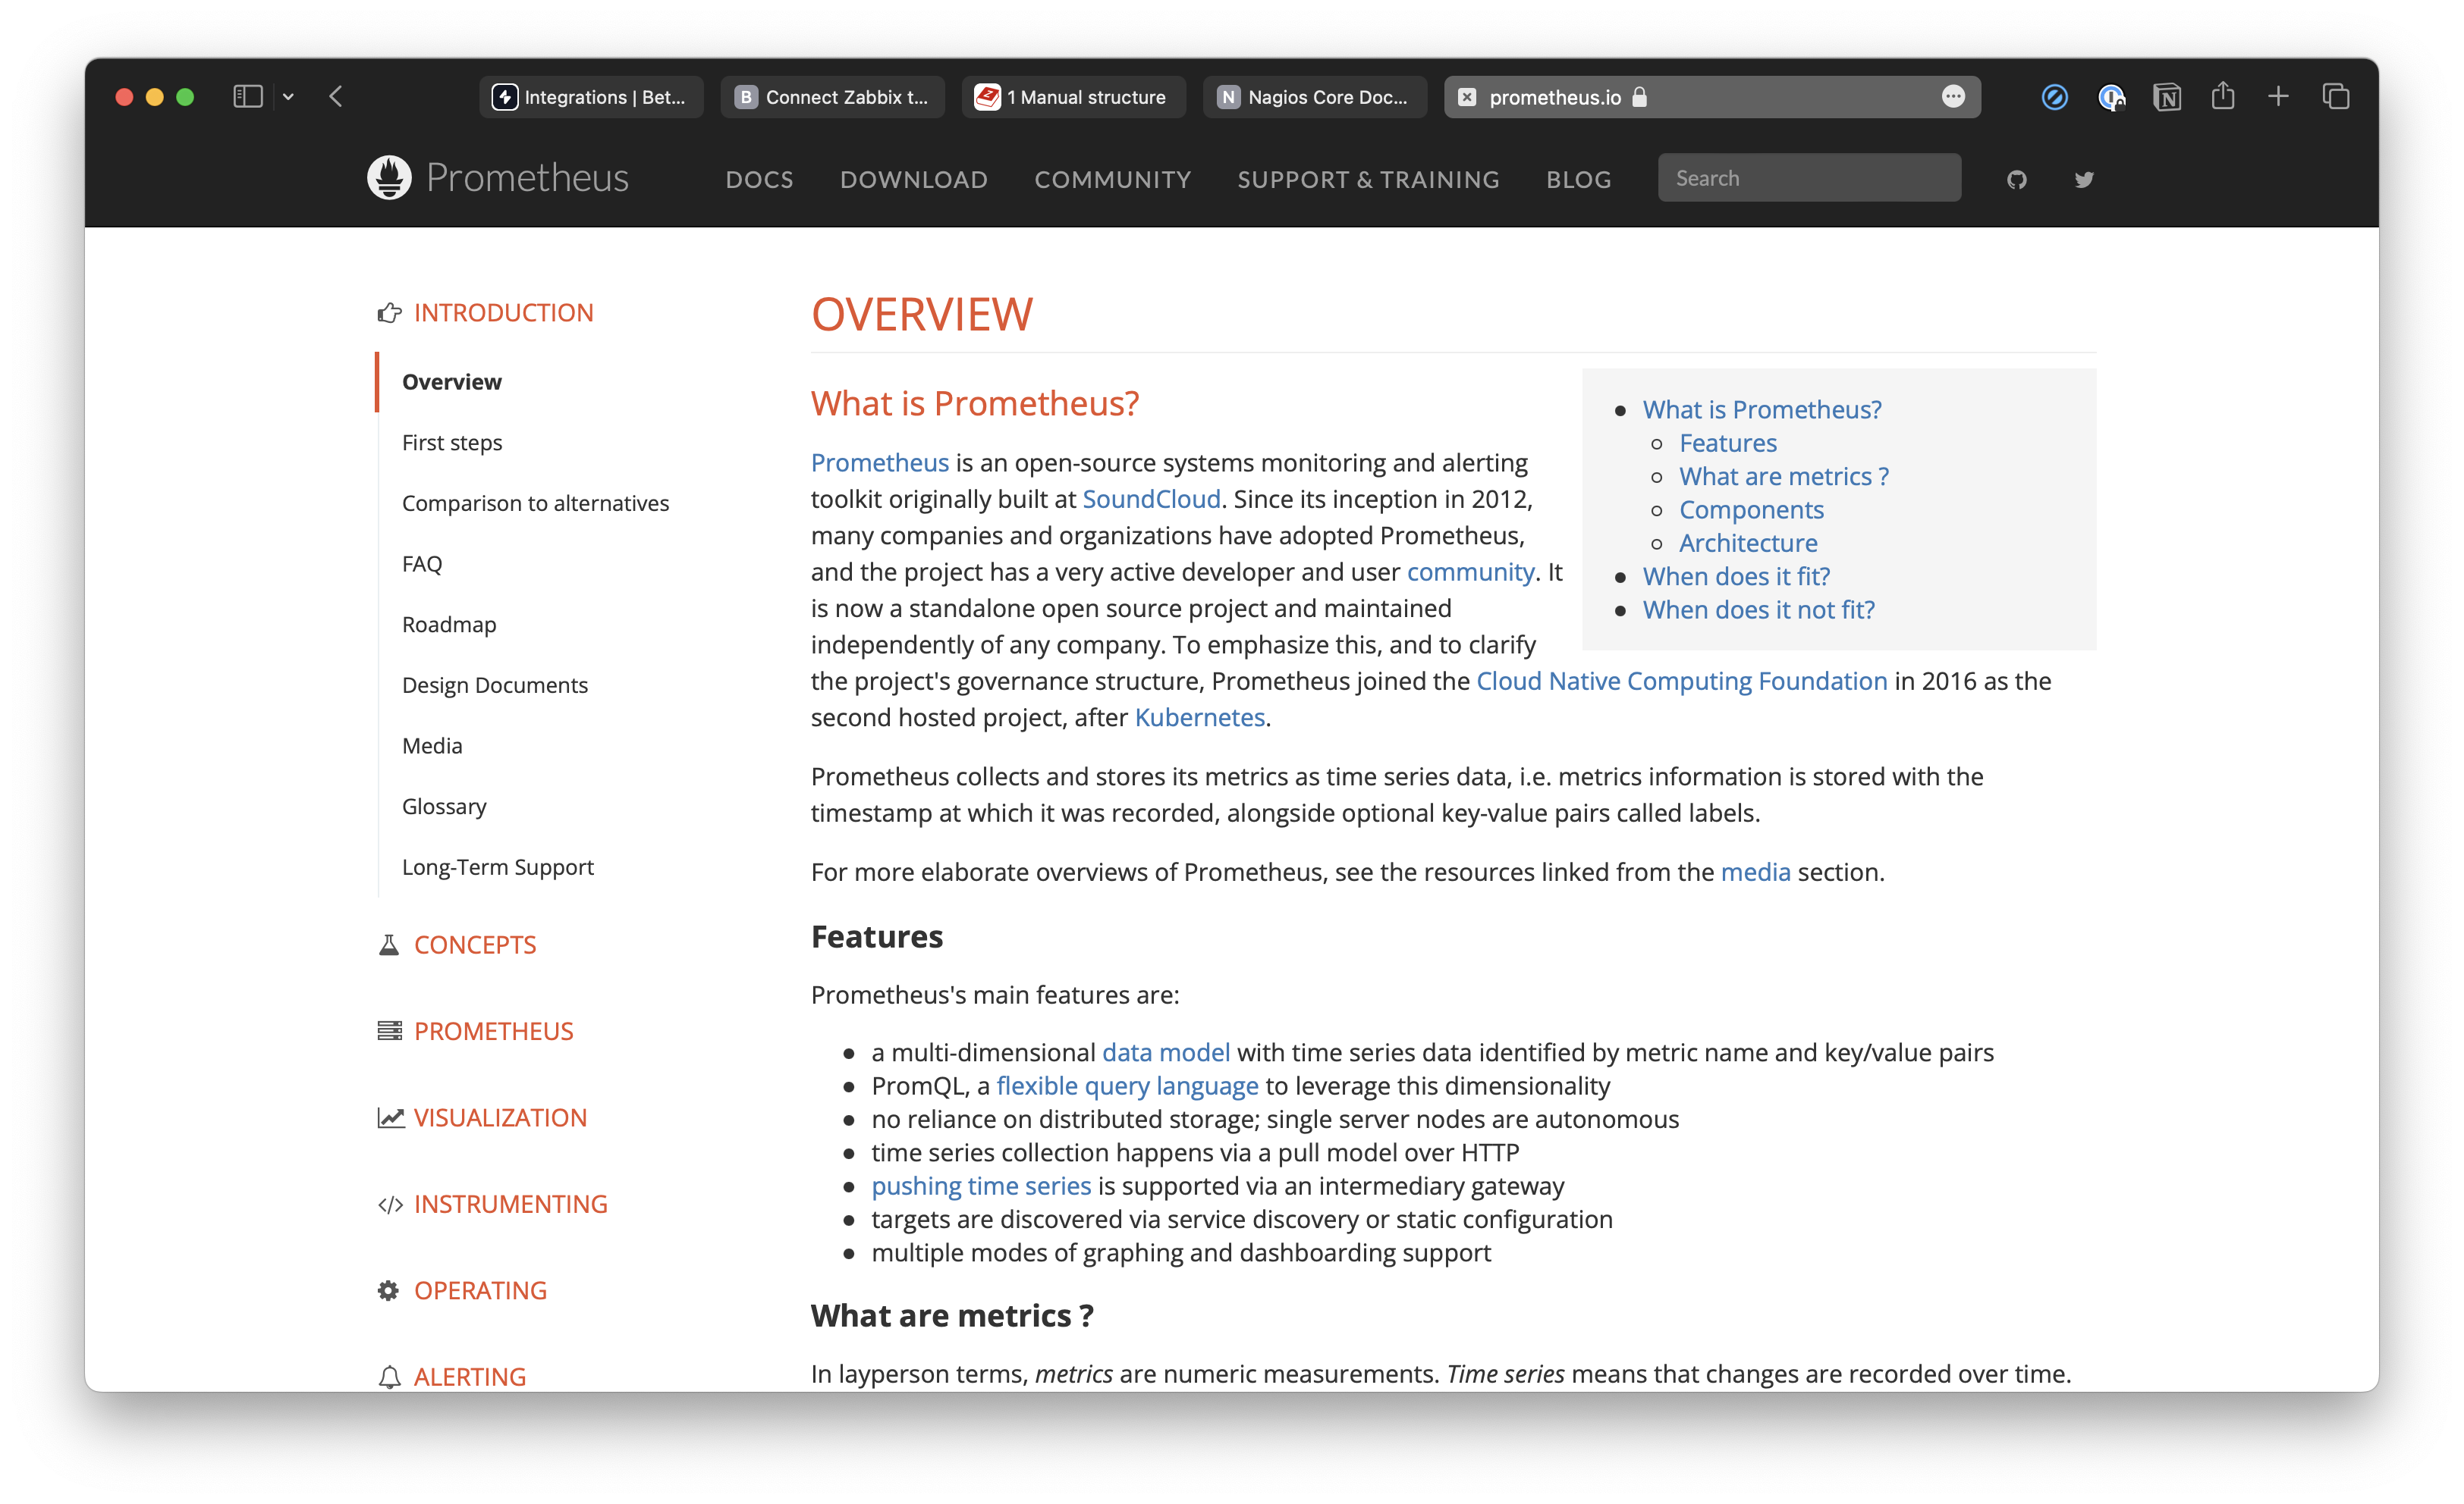Follow the Cloud Native Computing Foundation link
Image resolution: width=2464 pixels, height=1504 pixels.
point(1681,681)
